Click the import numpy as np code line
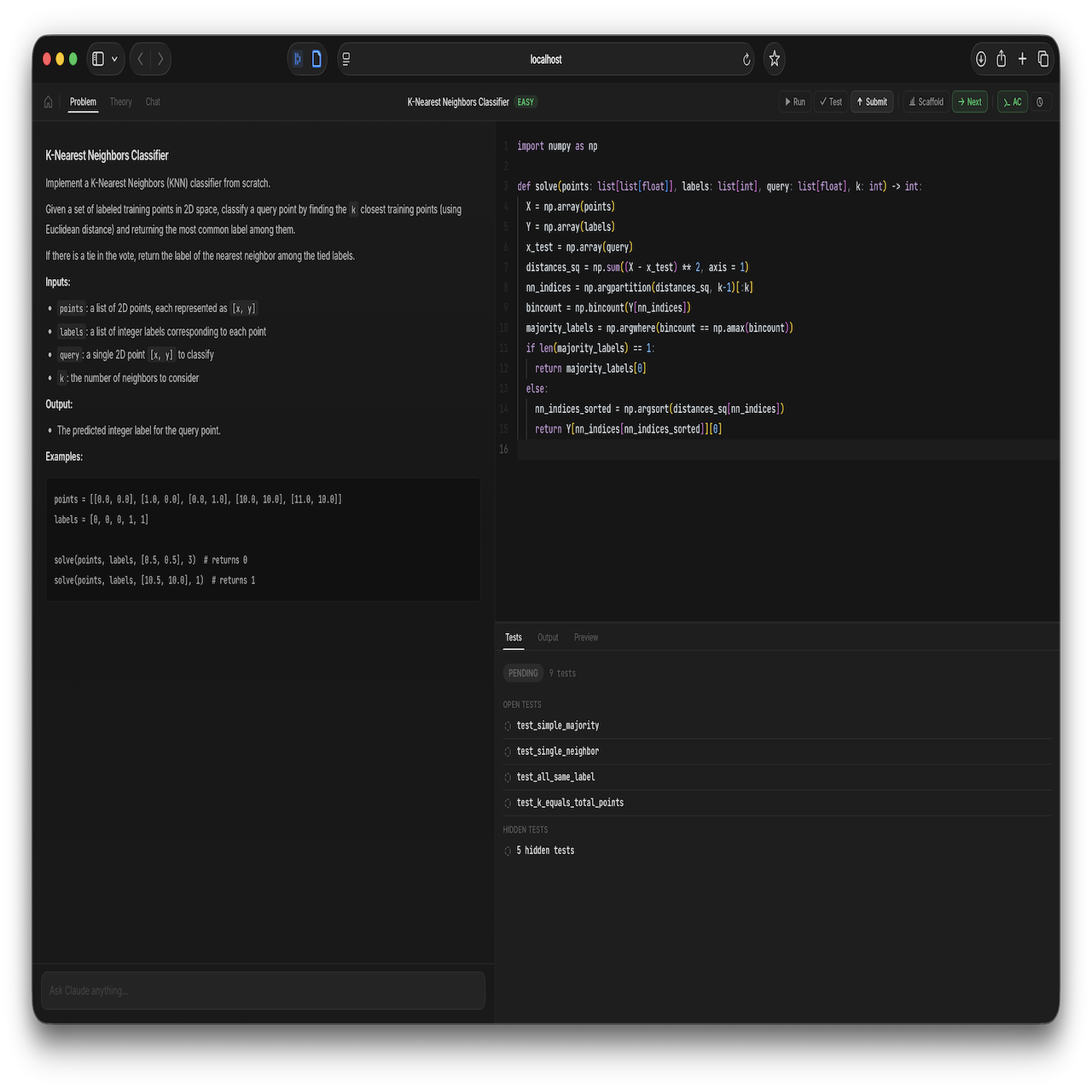 [x=557, y=146]
